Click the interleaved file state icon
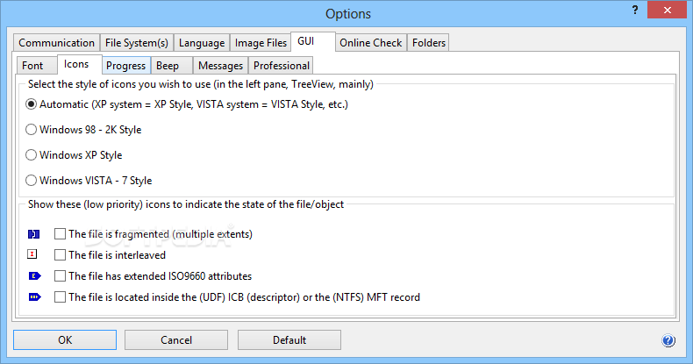The height and width of the screenshot is (364, 693). [x=32, y=254]
